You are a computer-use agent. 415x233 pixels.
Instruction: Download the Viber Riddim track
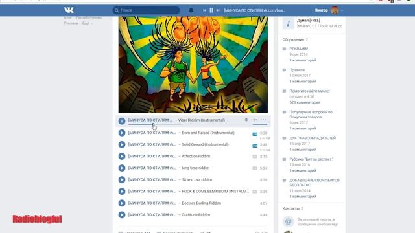pyautogui.click(x=246, y=120)
